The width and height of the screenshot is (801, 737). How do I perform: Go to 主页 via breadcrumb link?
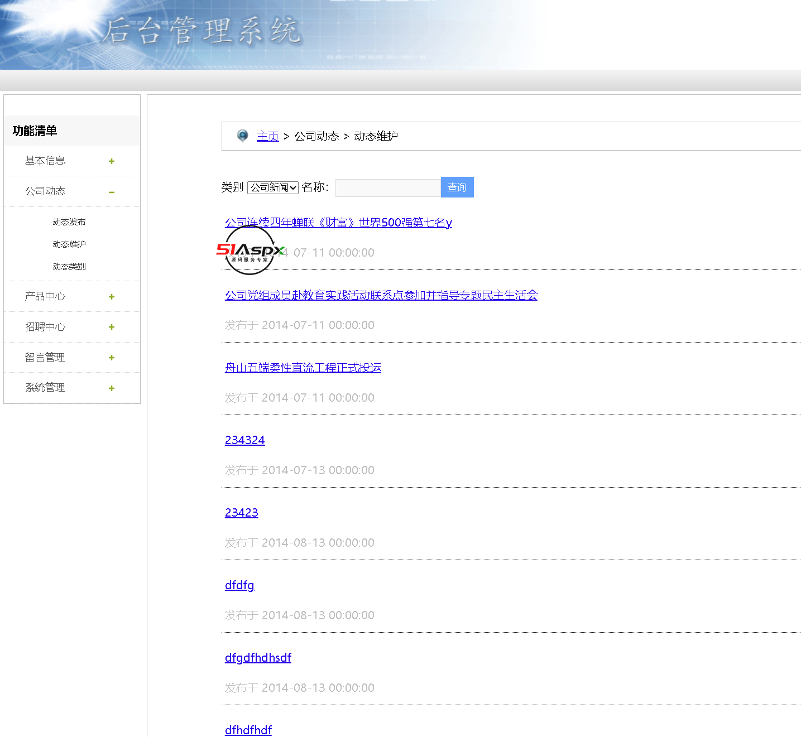pyautogui.click(x=267, y=136)
